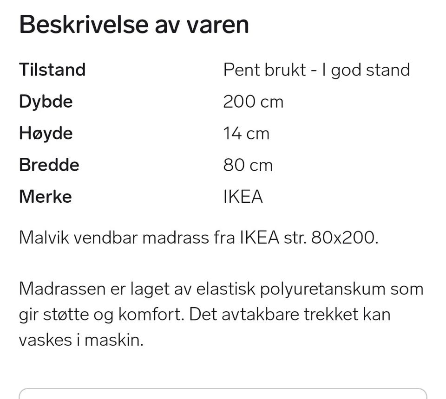The width and height of the screenshot is (446, 399).
Task: Select the Dybde label
Action: click(46, 102)
